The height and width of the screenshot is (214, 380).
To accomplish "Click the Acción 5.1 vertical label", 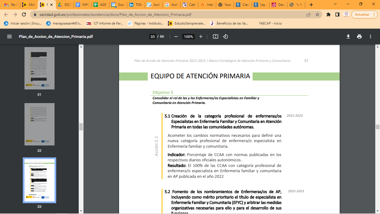I will click(x=156, y=146).
